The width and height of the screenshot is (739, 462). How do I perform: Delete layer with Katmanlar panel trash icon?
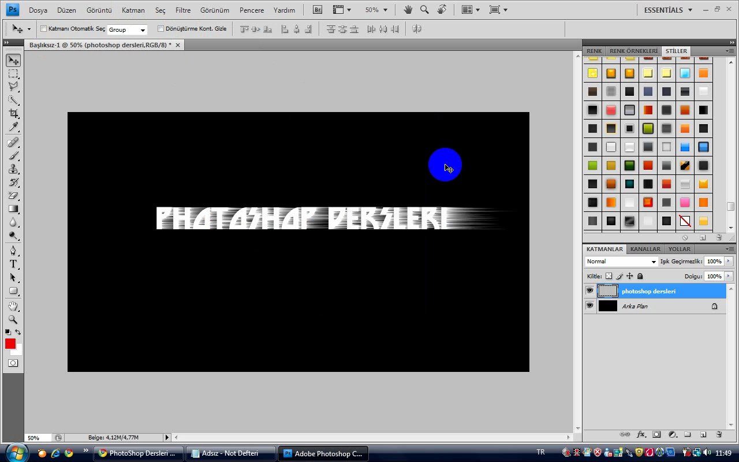[x=719, y=434]
